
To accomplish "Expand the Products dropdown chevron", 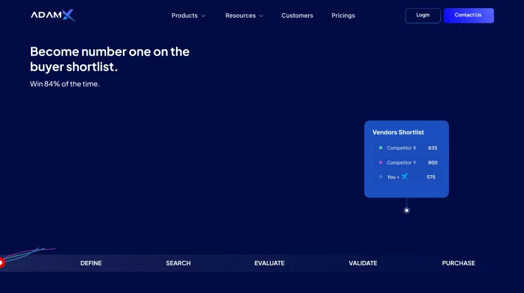I will pyautogui.click(x=203, y=16).
